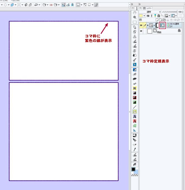This screenshot has width=185, height=190.
Task: Select the transparent checkered color swatch
Action: pyautogui.click(x=135, y=175)
